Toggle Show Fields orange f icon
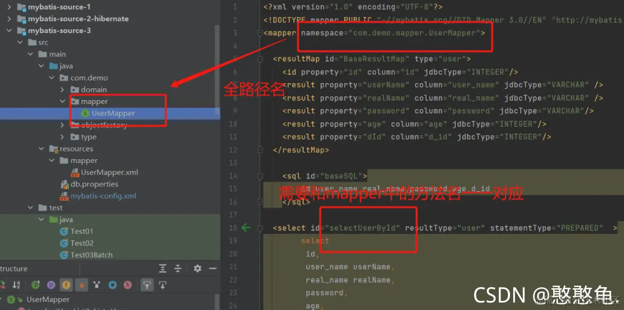Screen dimensions: 624x310 (x=66, y=285)
